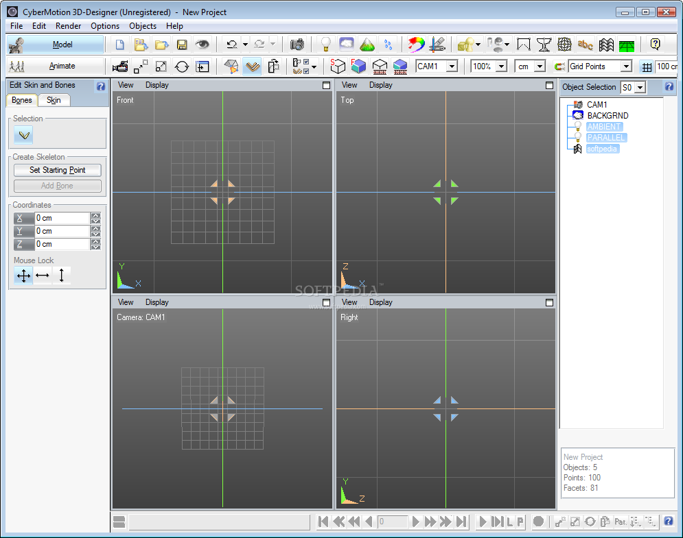
Task: Toggle horizontal mouse lock arrow
Action: (43, 276)
